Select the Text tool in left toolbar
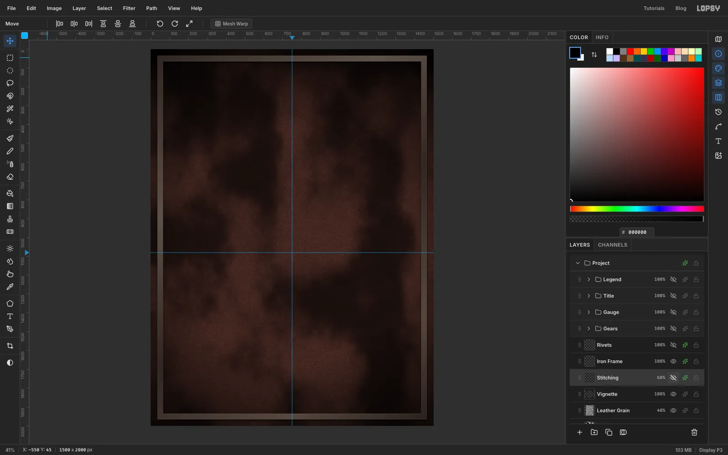The image size is (728, 455). click(10, 316)
